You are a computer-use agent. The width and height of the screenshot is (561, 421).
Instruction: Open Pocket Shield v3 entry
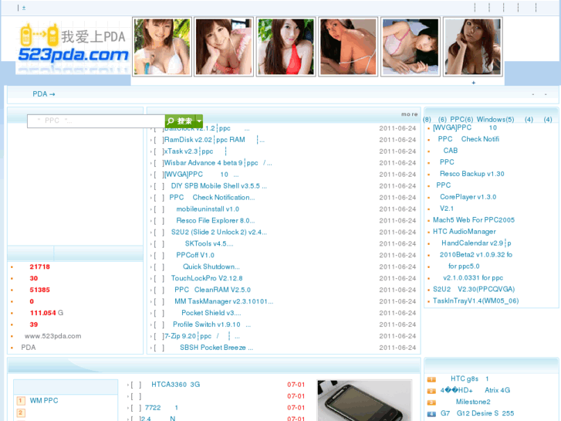coord(211,313)
